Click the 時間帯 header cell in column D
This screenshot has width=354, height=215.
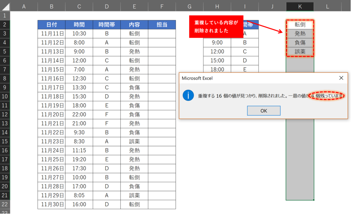coord(107,25)
